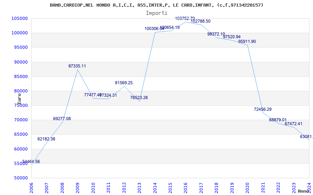This screenshot has width=313, height=195.
Task: Select the data label 62182.38
Action: (46, 139)
